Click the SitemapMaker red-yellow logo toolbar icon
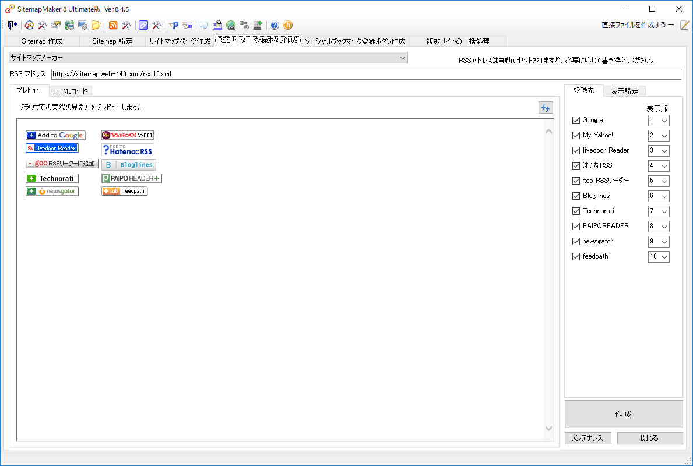 [29, 25]
